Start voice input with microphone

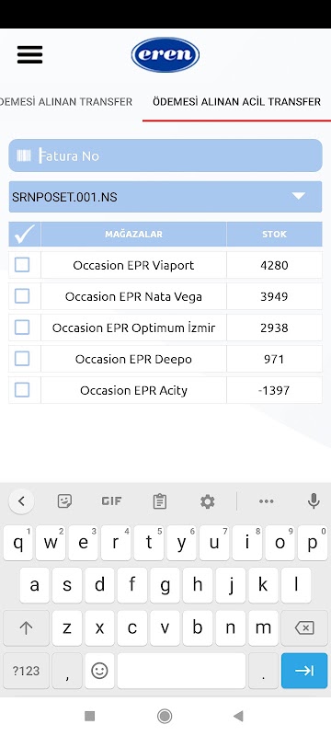(x=314, y=501)
